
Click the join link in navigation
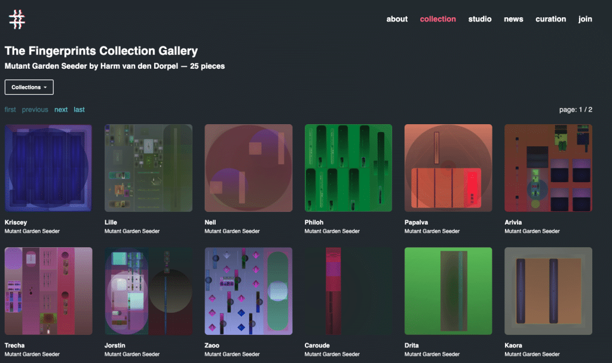coord(585,19)
